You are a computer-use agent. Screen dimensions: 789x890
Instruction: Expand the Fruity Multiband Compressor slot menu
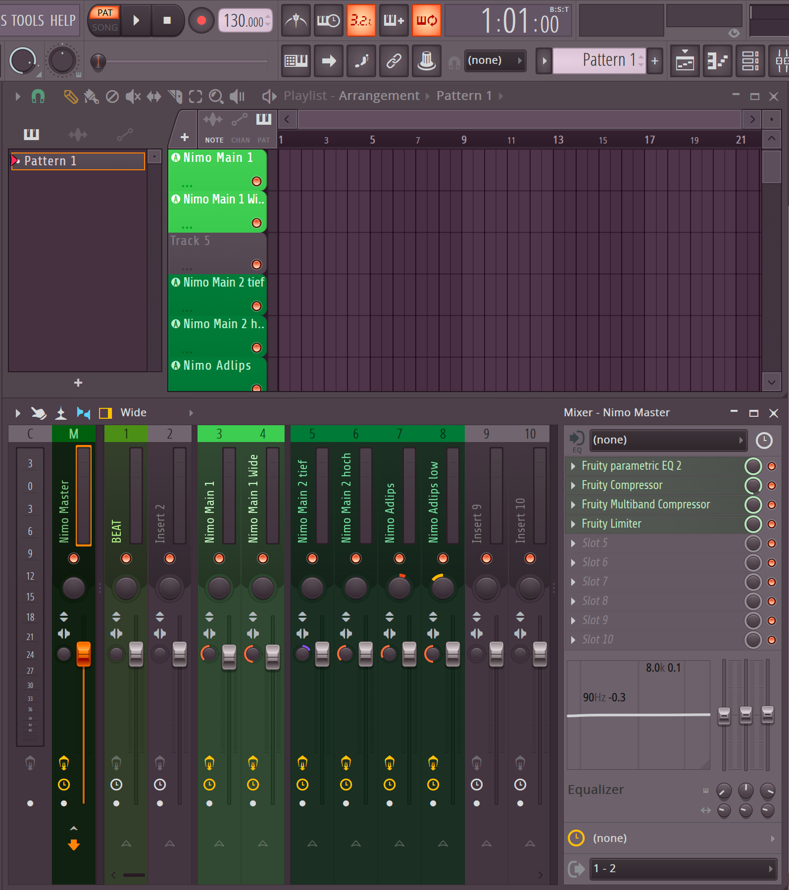(x=573, y=504)
